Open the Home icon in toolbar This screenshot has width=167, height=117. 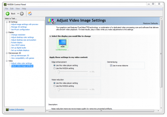(30, 14)
